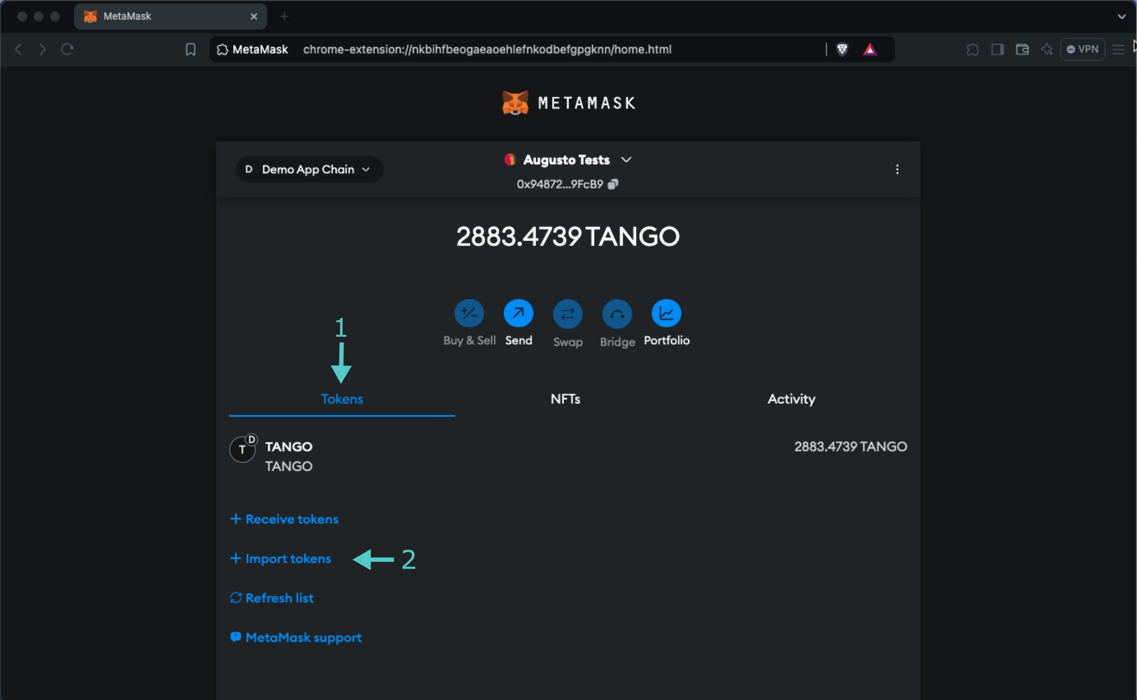Open the browser extensions puzzle icon
The height and width of the screenshot is (700, 1137).
pos(973,50)
